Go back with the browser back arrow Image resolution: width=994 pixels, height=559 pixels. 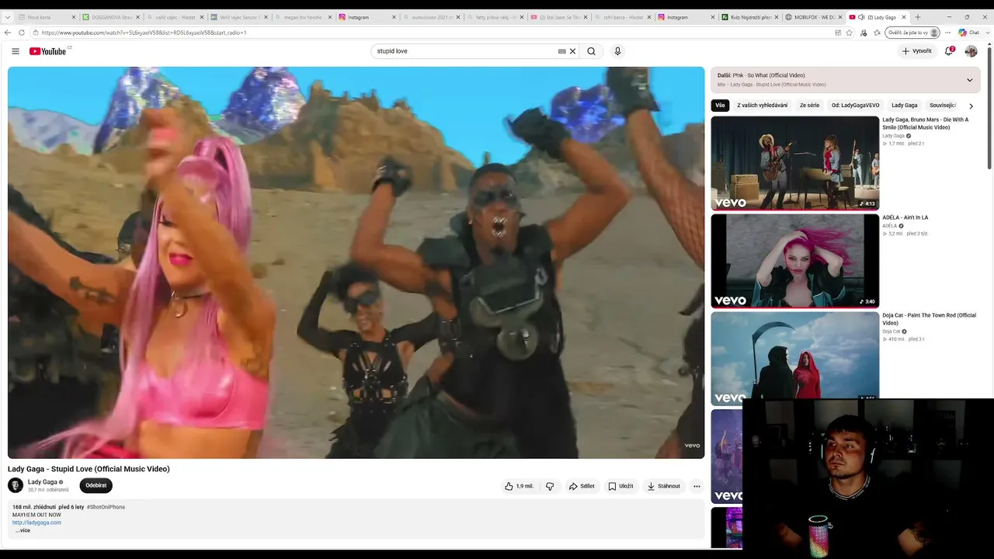(8, 33)
